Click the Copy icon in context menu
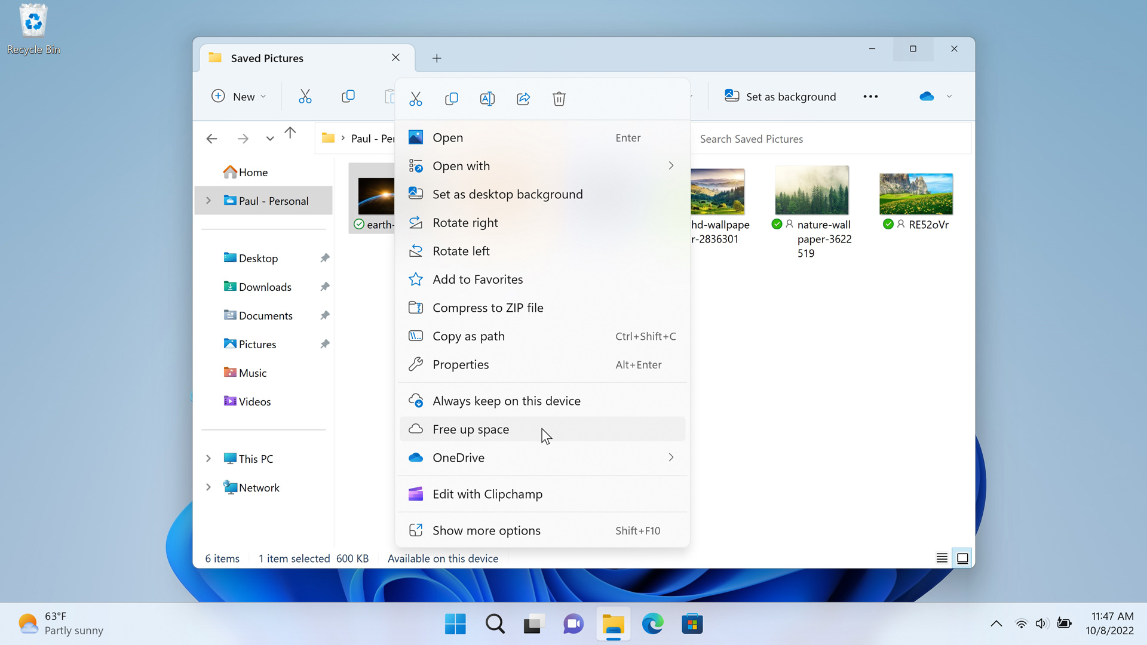The width and height of the screenshot is (1147, 645). (452, 99)
